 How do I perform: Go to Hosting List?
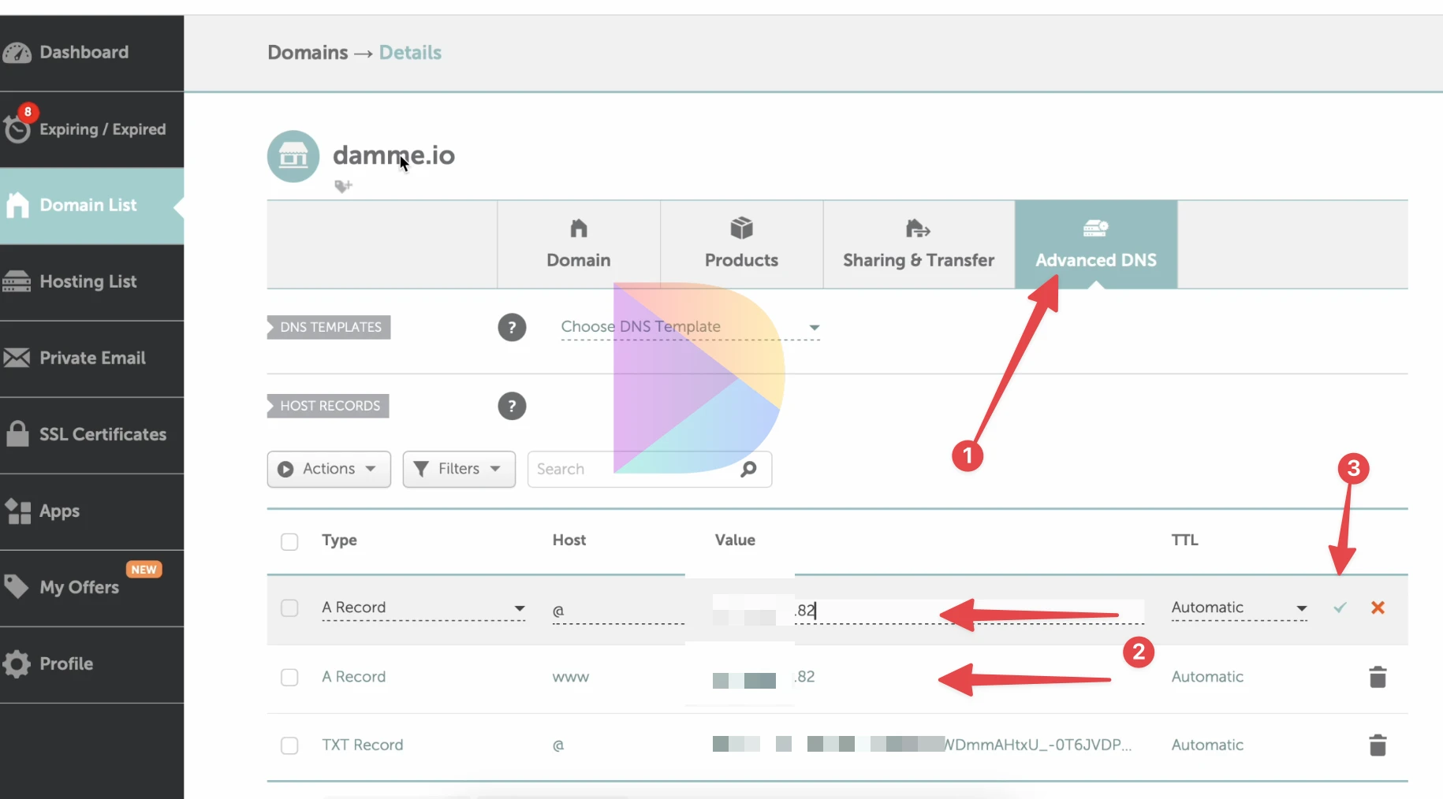(x=91, y=282)
